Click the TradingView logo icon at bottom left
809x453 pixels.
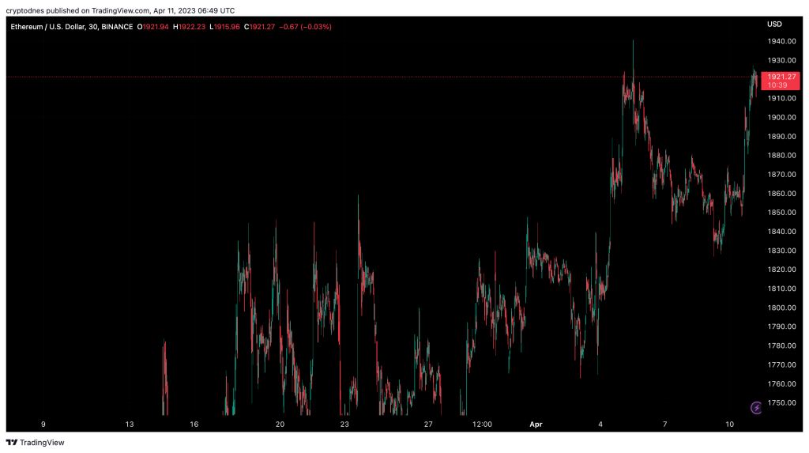coord(12,443)
